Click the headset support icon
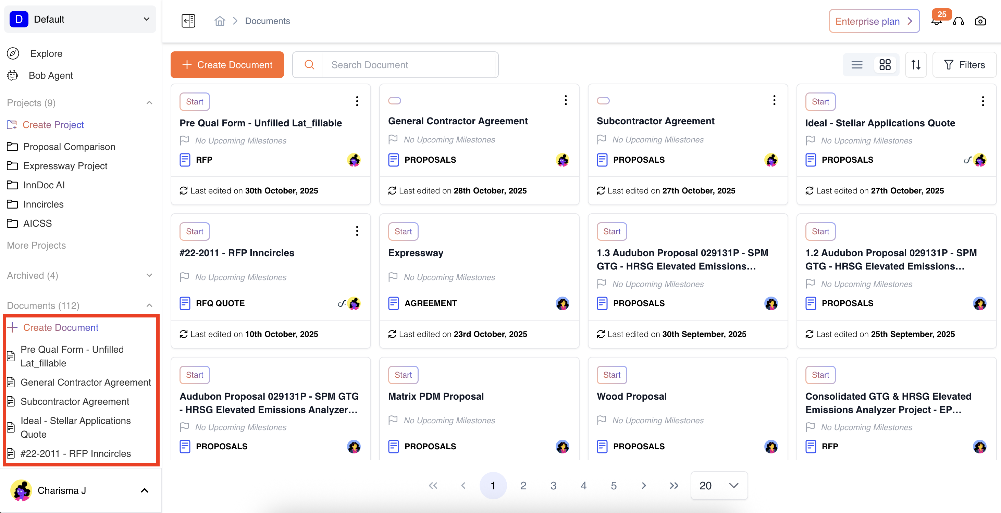1001x513 pixels. click(958, 21)
